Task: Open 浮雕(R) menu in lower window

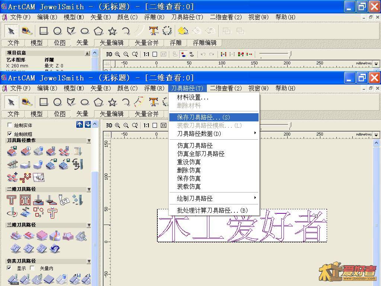Action: coord(154,88)
